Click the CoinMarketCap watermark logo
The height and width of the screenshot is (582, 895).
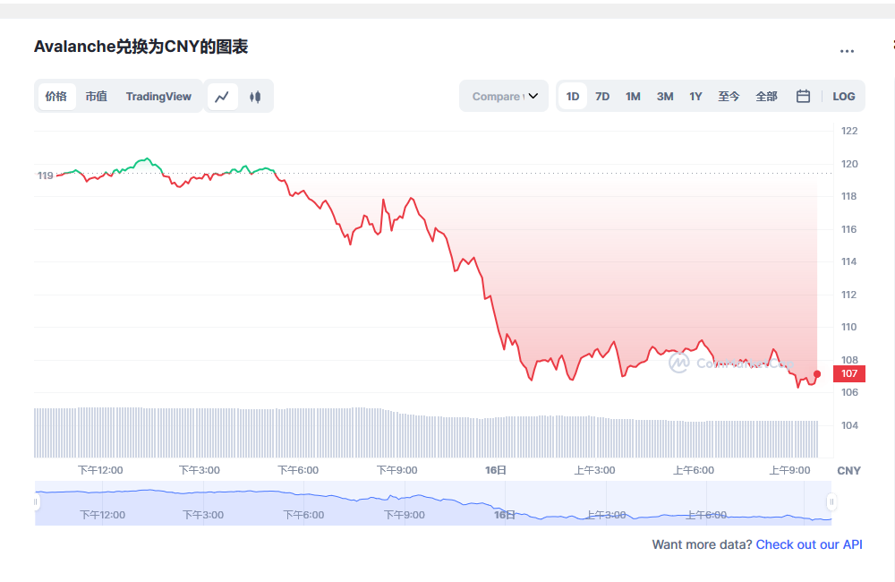click(x=679, y=363)
